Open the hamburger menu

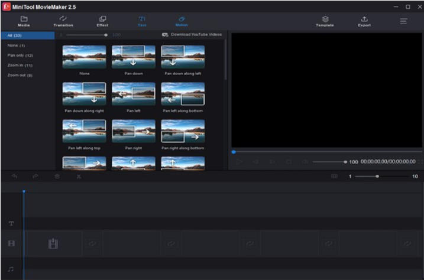click(x=404, y=21)
